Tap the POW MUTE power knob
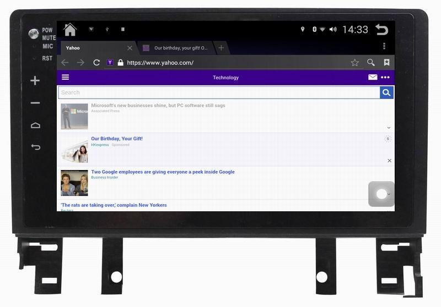The width and height of the screenshot is (441, 307). [x=34, y=34]
